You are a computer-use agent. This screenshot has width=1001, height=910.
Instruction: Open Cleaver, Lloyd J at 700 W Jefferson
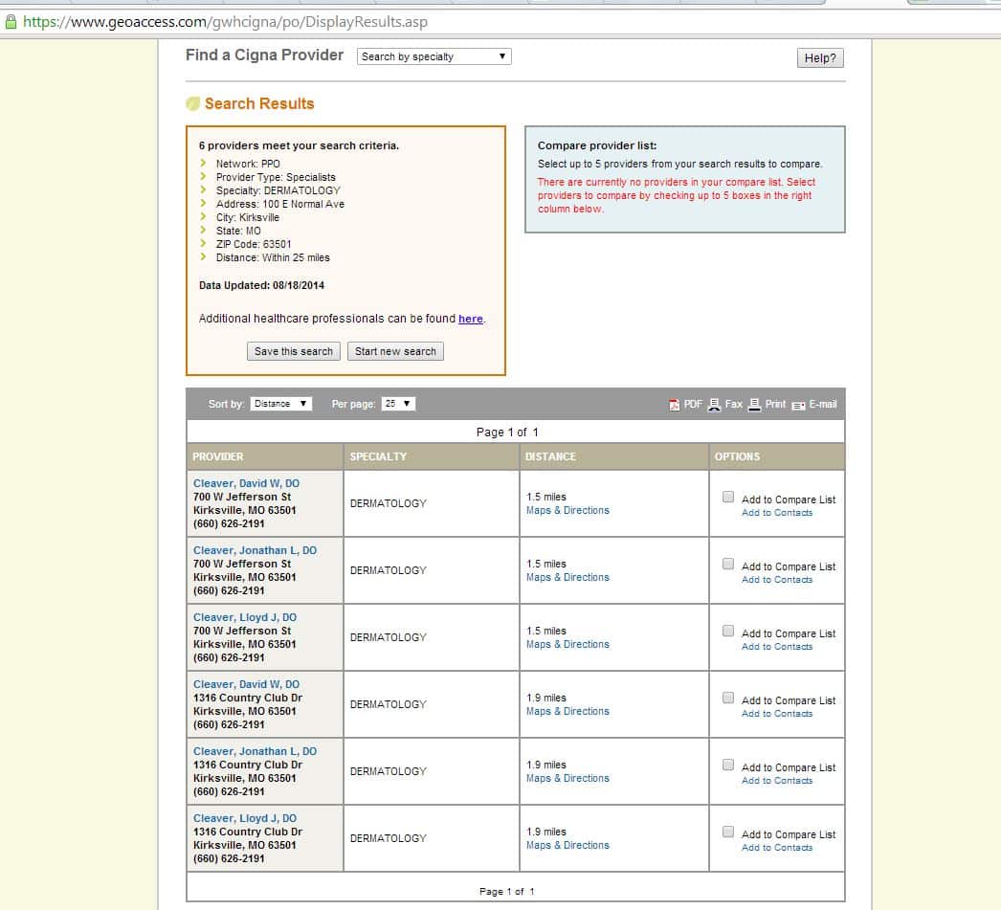click(244, 618)
